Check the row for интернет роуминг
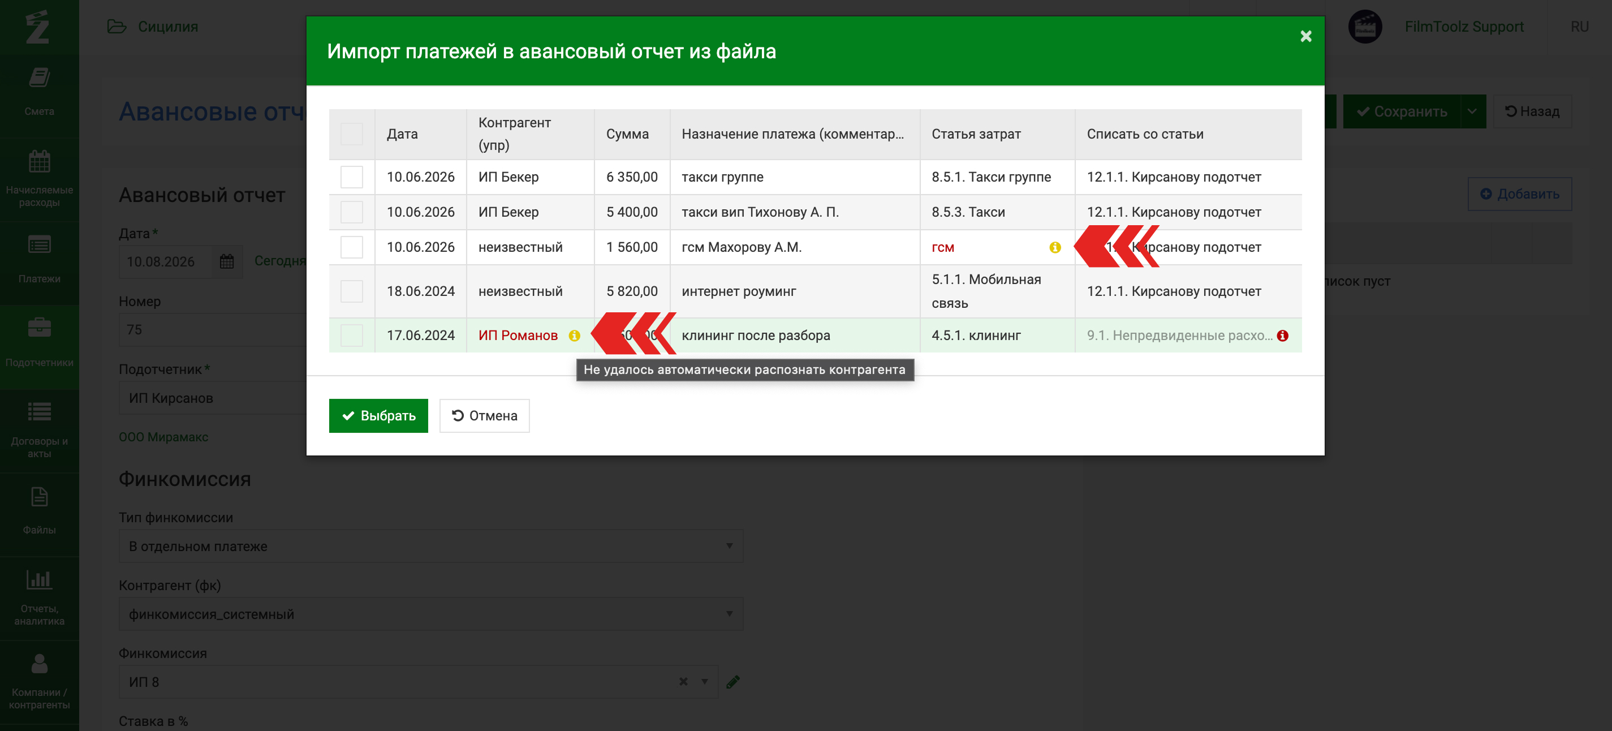 click(x=351, y=291)
